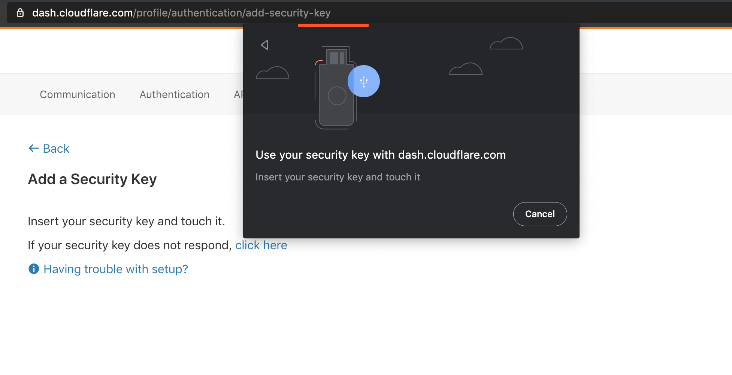Follow the "click here" link
Viewport: 732px width, 375px height.
[261, 245]
